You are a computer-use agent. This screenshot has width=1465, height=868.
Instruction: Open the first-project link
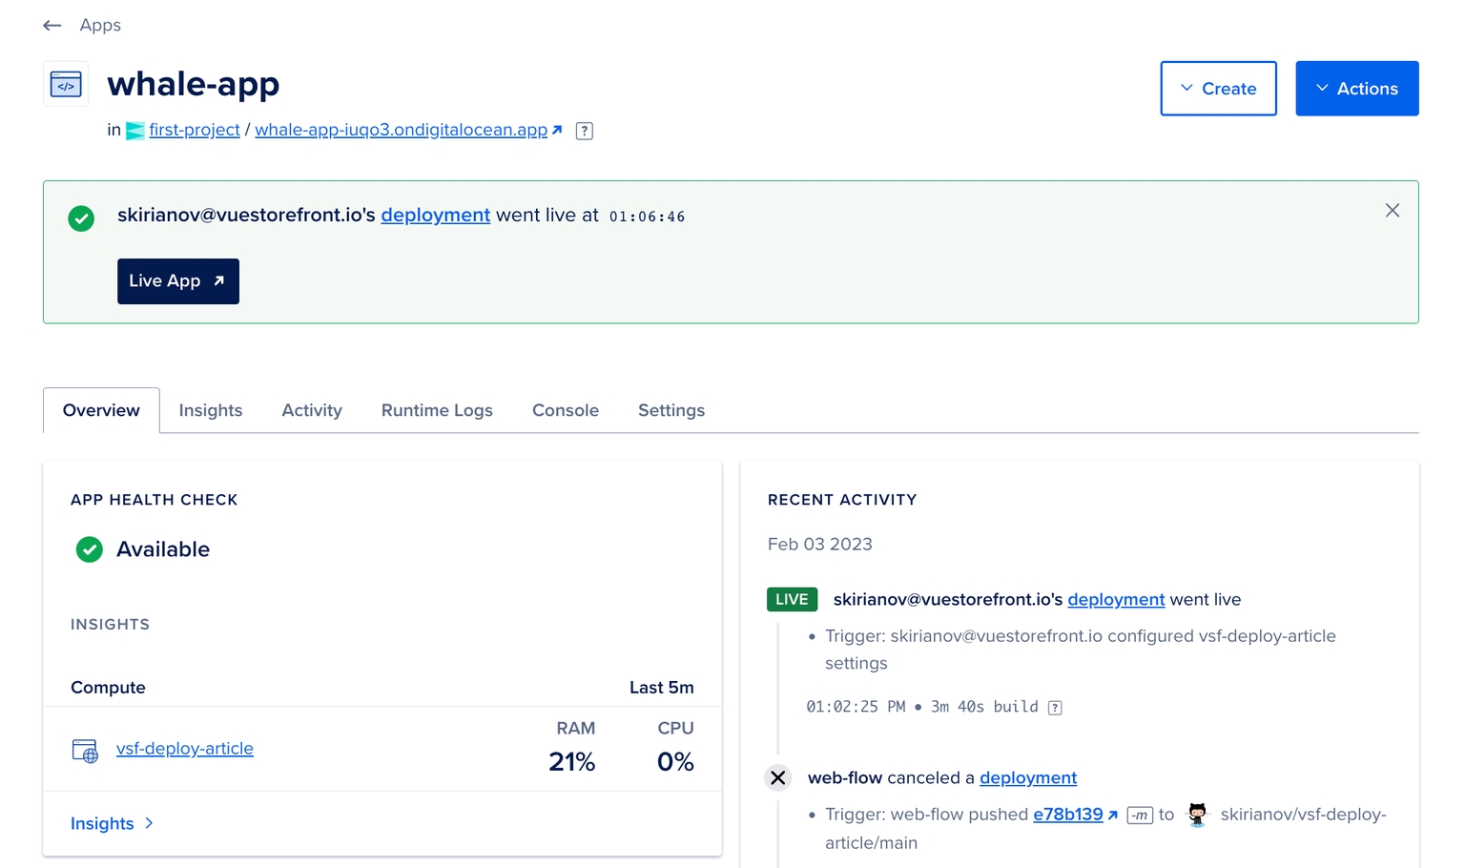[x=194, y=130]
